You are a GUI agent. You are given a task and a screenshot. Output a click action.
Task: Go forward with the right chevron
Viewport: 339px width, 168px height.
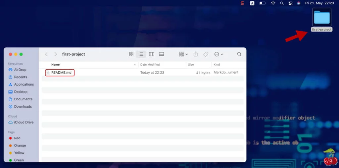tap(56, 54)
